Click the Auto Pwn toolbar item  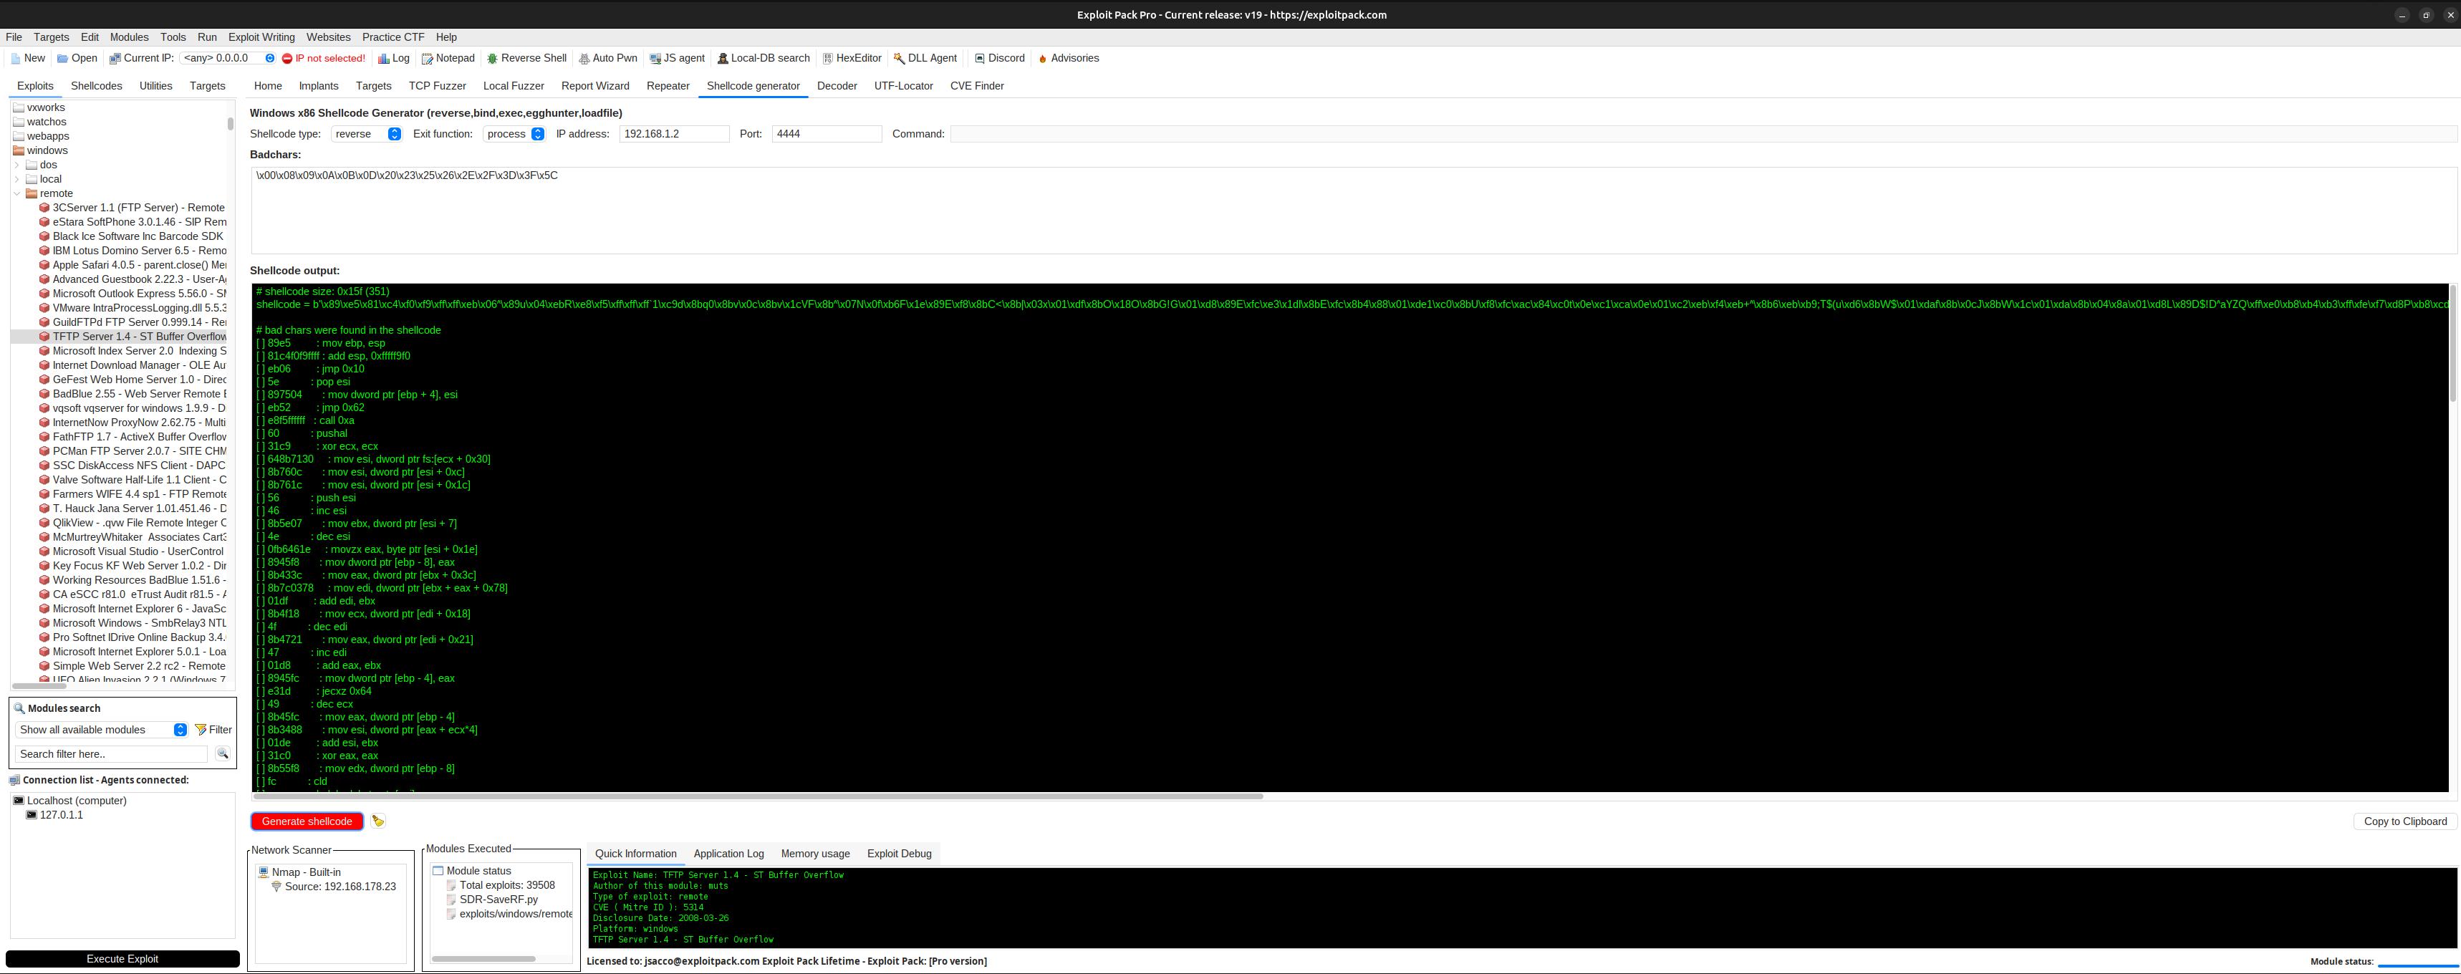click(607, 58)
